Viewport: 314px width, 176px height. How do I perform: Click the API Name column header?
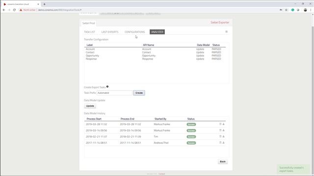pos(148,45)
